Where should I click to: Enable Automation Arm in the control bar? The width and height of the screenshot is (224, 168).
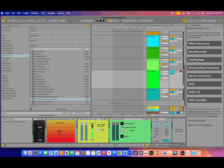click(x=110, y=21)
